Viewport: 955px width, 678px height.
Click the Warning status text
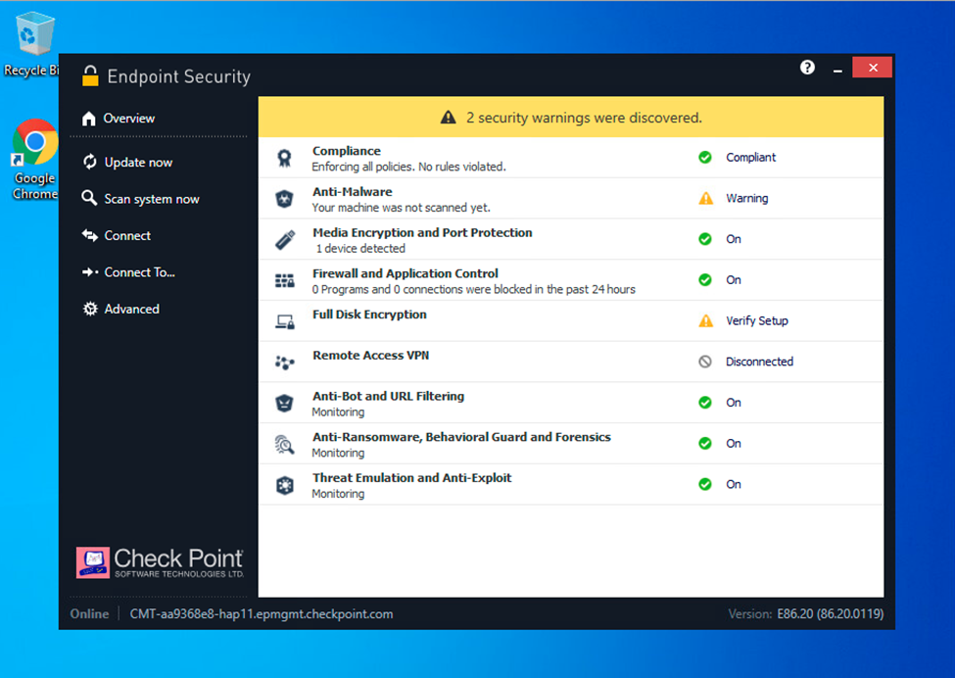(x=746, y=199)
